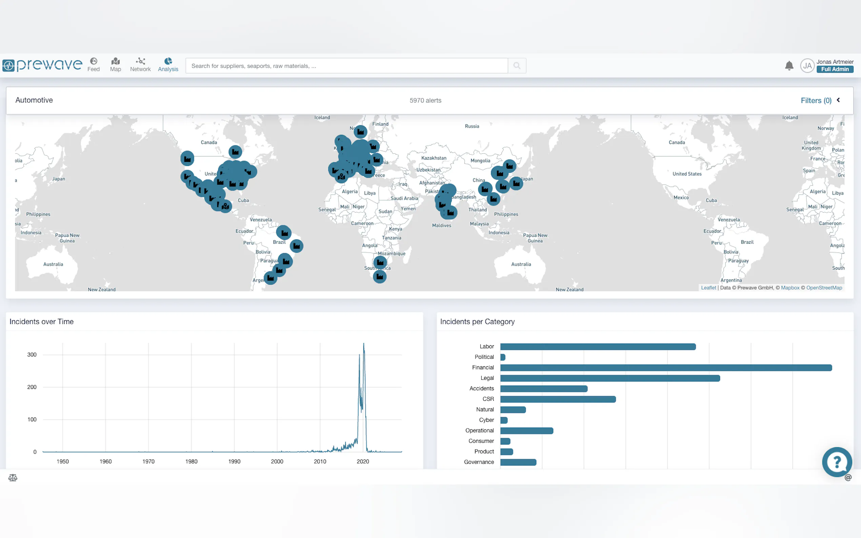Click the factory marker in Norway

point(360,132)
